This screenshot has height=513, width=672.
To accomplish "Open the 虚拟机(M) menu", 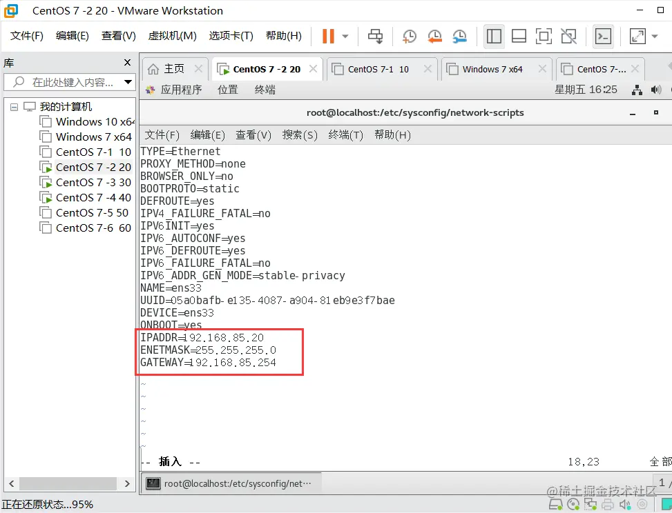I will [x=172, y=36].
